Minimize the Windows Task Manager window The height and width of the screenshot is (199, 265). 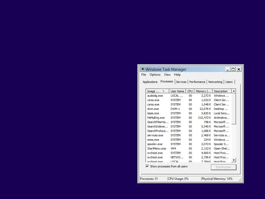pos(228,69)
